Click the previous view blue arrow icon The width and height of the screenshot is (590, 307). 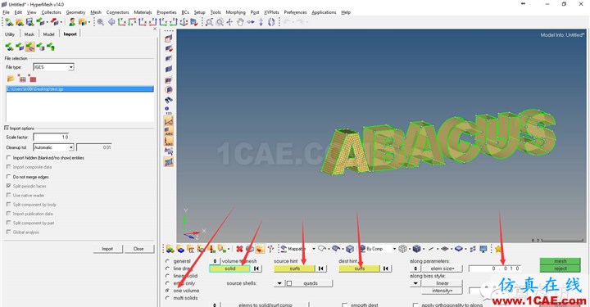111,22
